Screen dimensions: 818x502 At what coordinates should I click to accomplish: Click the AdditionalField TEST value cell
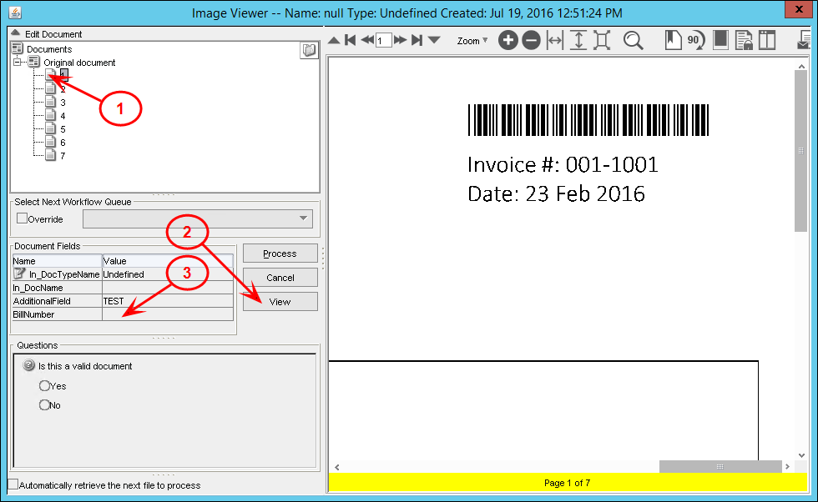click(x=168, y=301)
